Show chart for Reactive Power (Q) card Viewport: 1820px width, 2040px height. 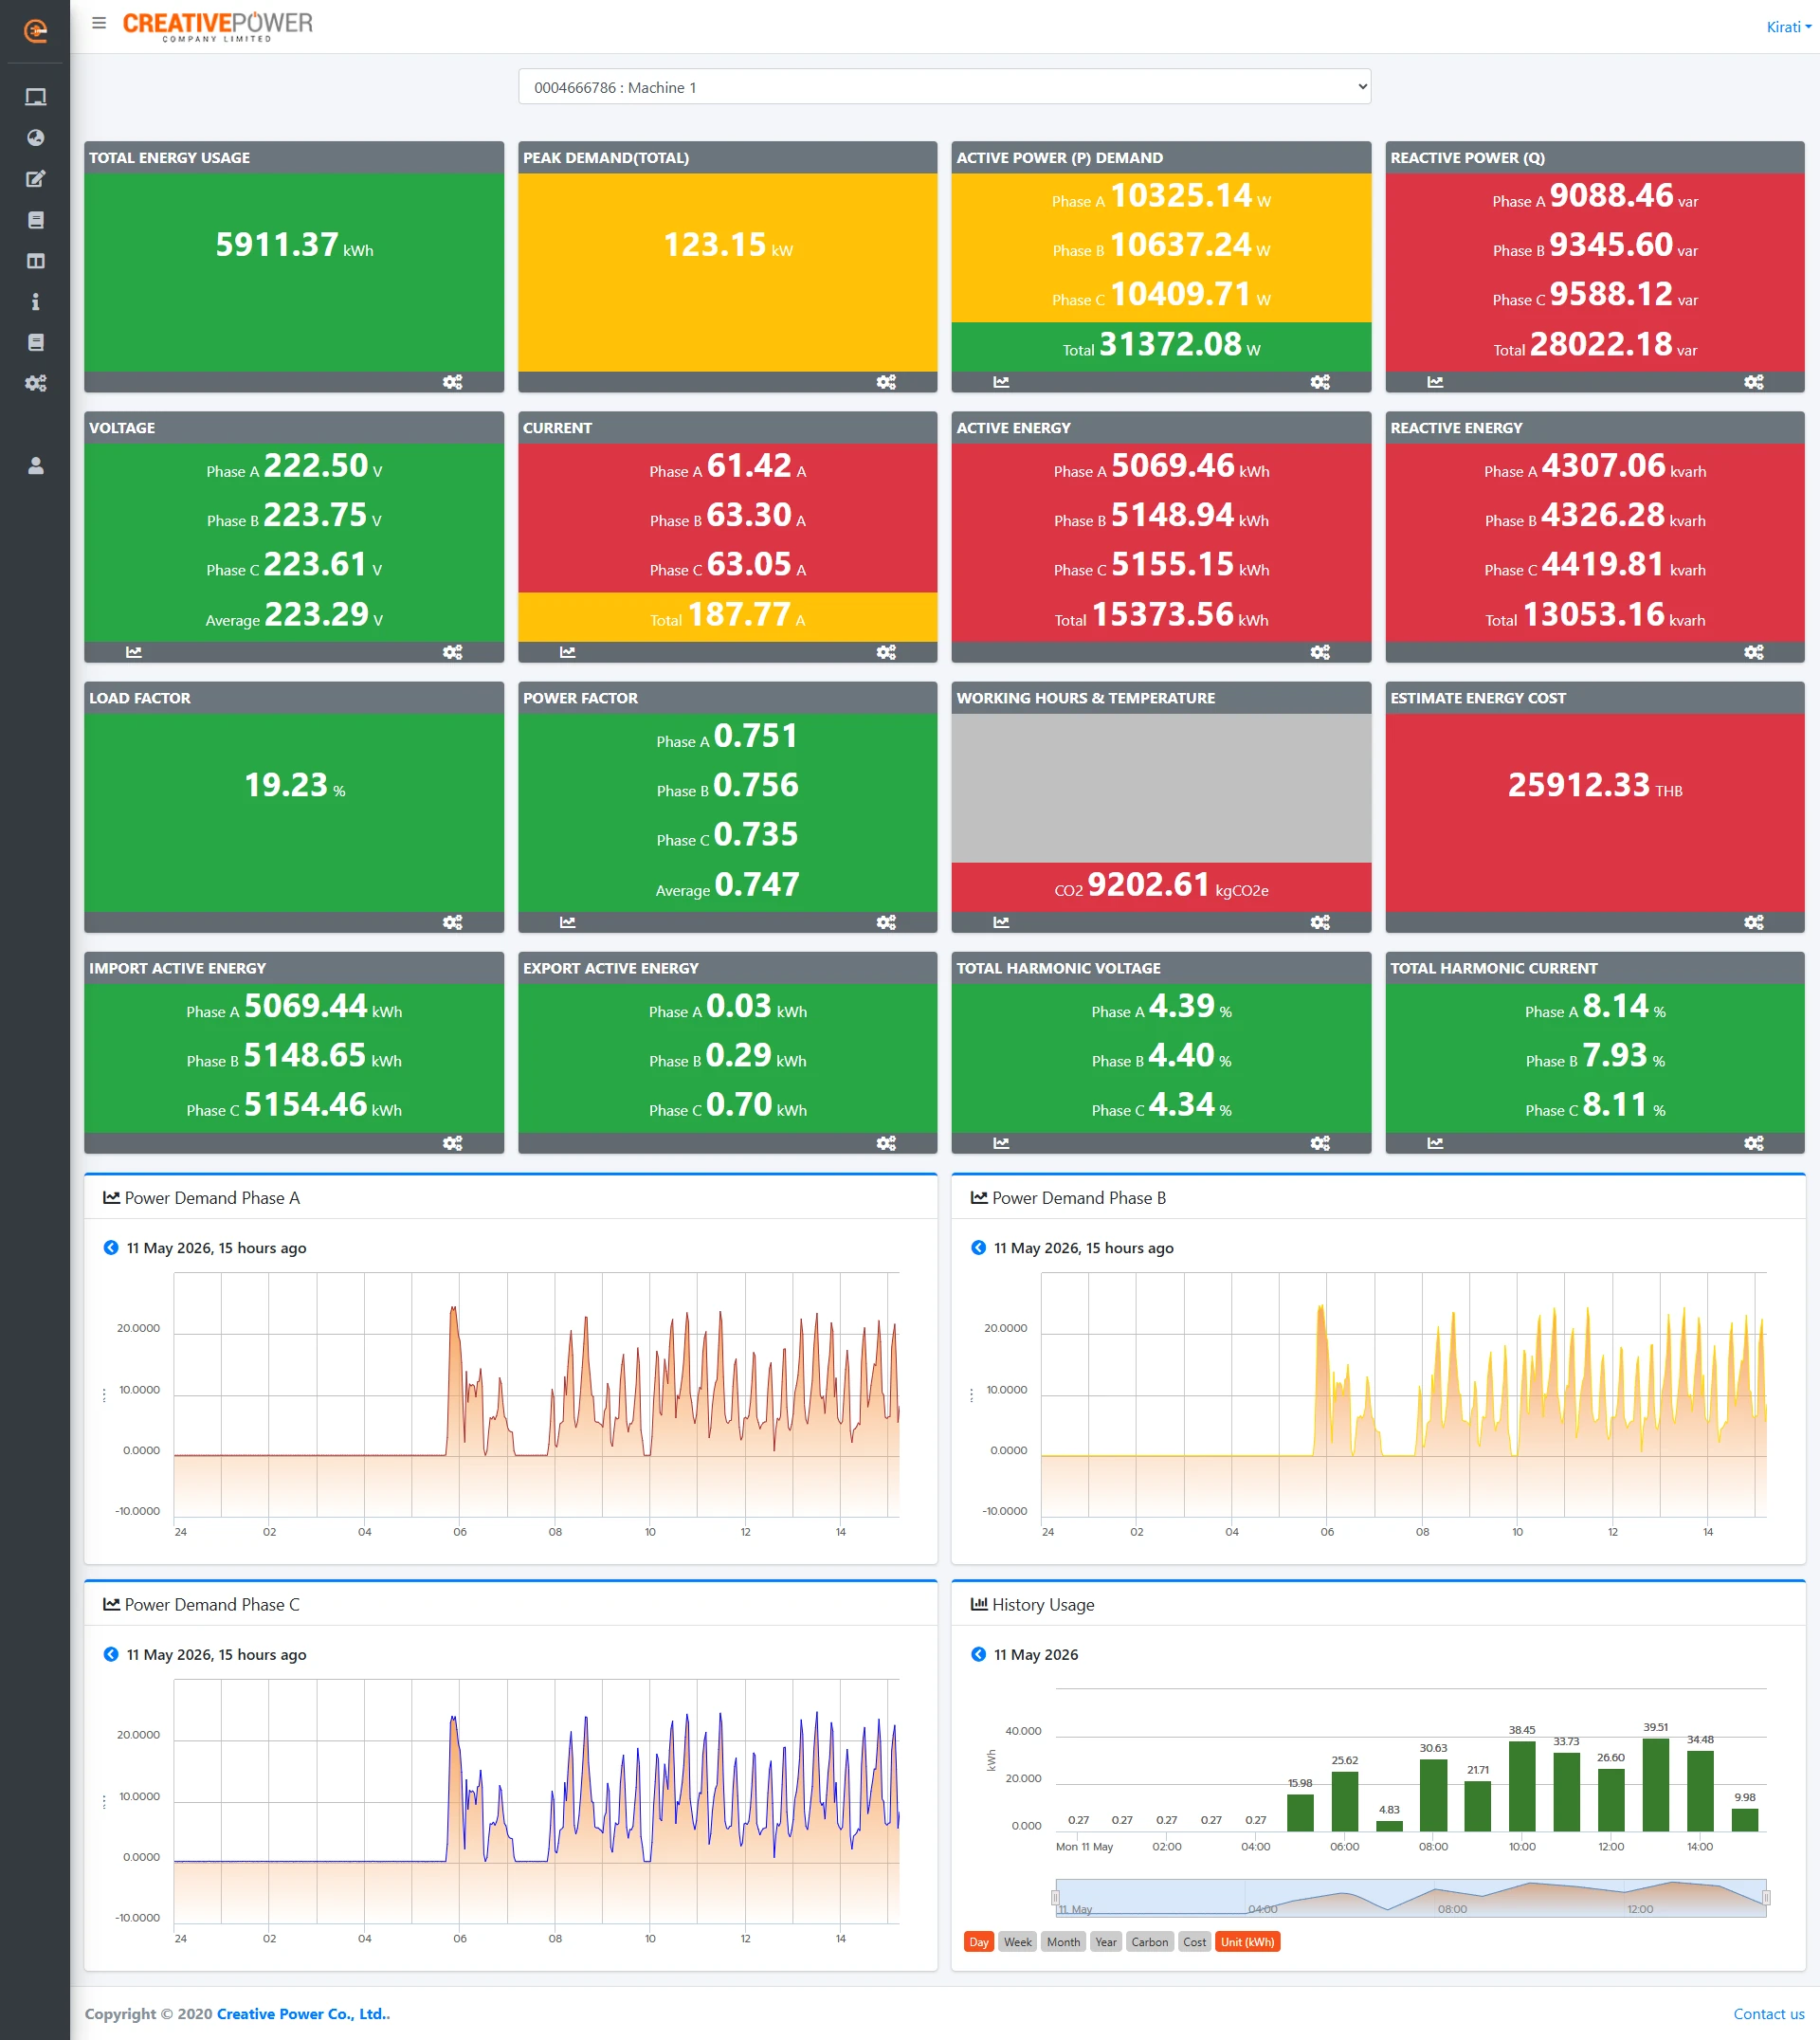pyautogui.click(x=1435, y=382)
